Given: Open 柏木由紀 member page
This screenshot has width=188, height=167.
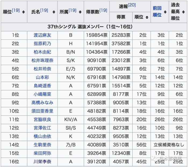Looking at the screenshot, I should (x=42, y=52).
